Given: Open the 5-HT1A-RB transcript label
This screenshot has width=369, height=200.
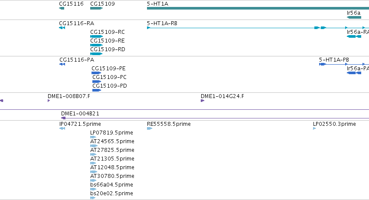Looking at the screenshot, I should point(162,23).
